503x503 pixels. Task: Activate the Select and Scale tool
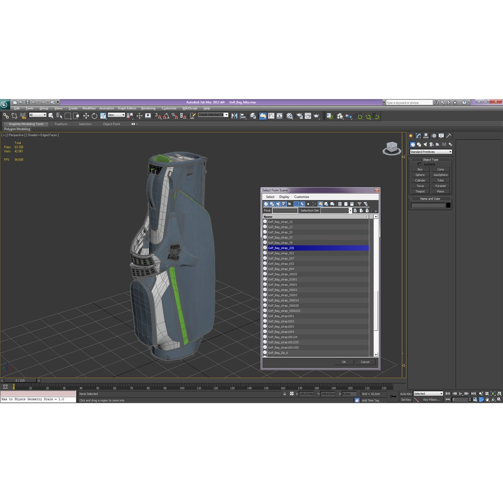(x=103, y=116)
